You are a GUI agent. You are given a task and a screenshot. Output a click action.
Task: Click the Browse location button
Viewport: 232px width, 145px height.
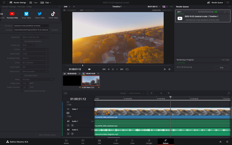coord(55,30)
